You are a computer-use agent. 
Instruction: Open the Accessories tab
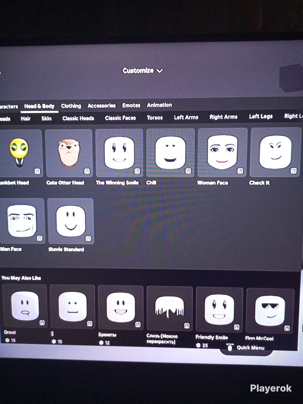tap(102, 105)
